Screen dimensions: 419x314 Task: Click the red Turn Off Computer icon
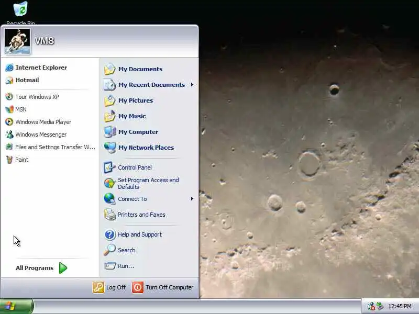point(138,287)
